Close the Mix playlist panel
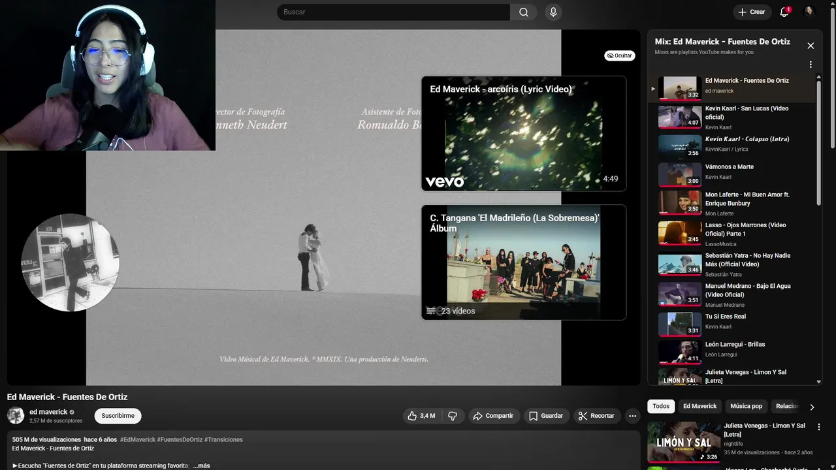This screenshot has width=836, height=470. tap(811, 46)
